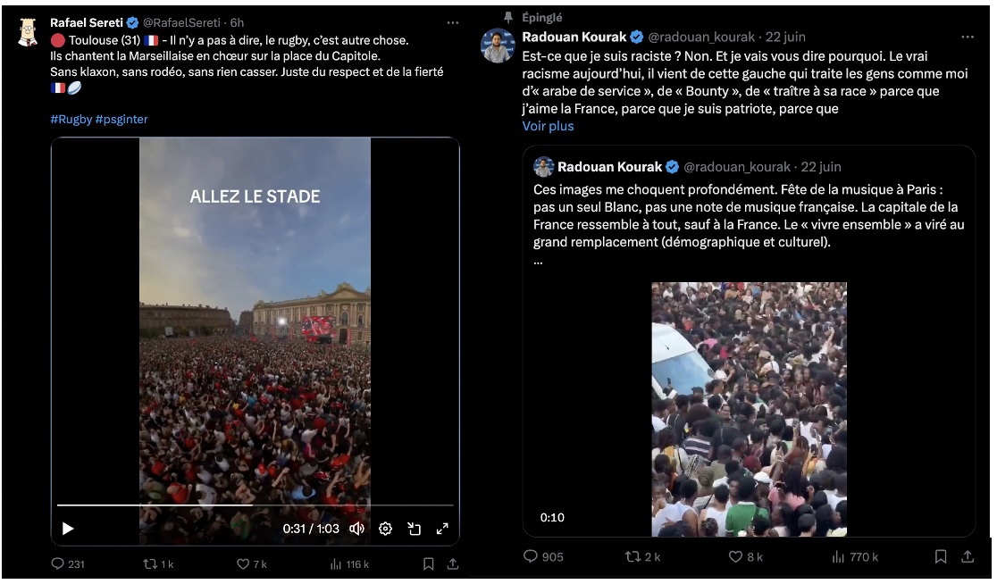Play the Toulouse rugby video
997x584 pixels.
pos(68,529)
